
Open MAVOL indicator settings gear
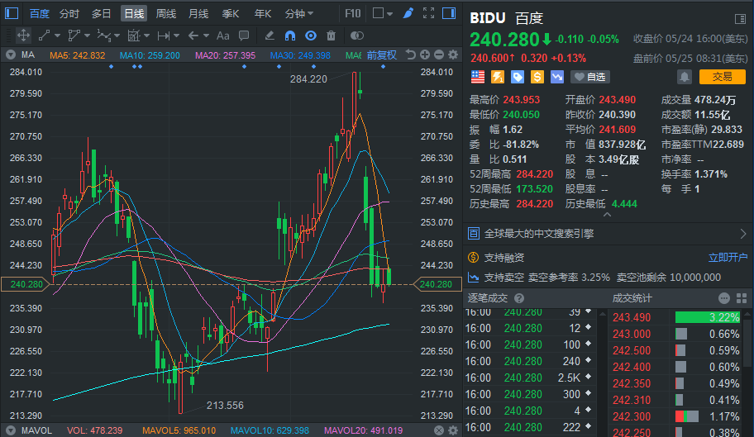453,430
